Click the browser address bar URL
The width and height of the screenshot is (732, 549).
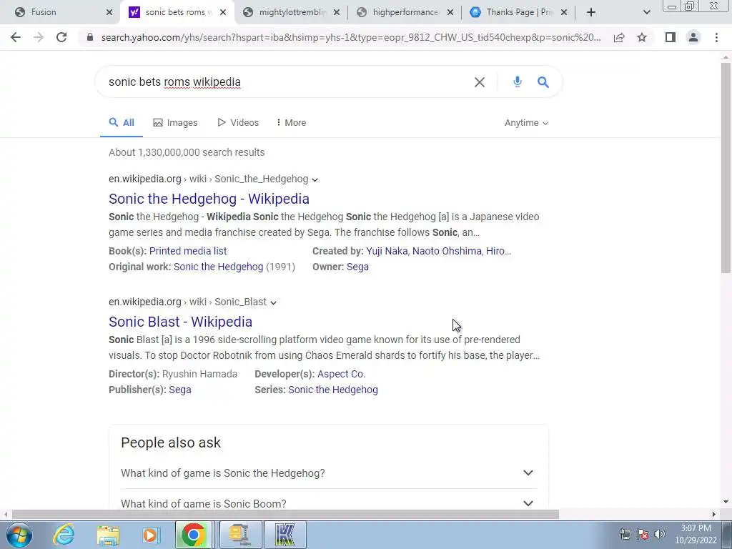click(351, 37)
